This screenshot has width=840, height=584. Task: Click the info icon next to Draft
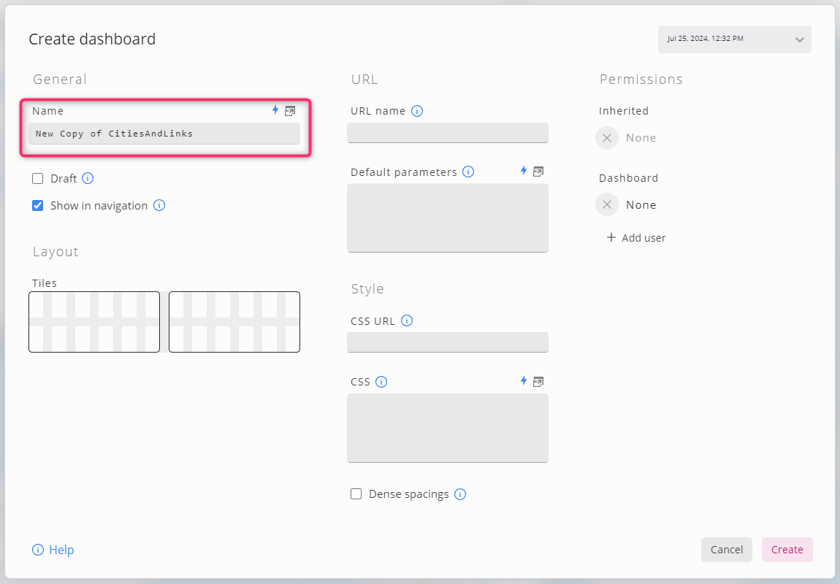[x=88, y=178]
